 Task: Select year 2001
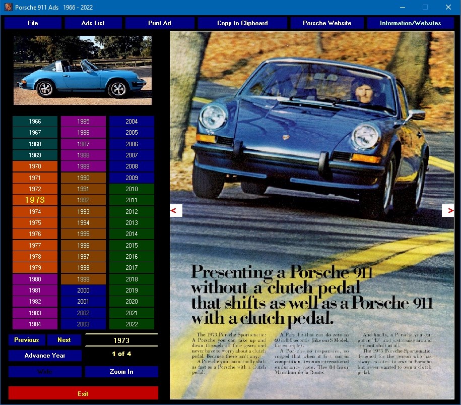pos(83,302)
